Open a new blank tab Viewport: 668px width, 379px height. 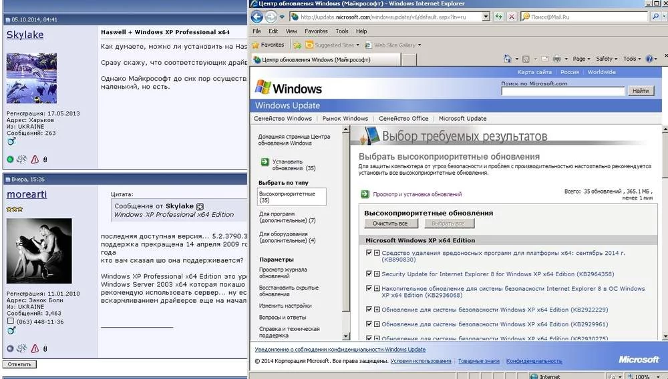tap(409, 60)
